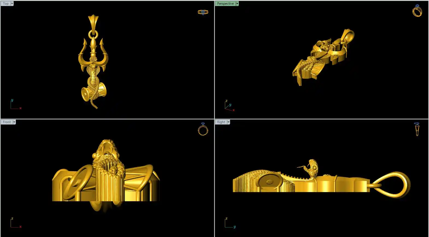This screenshot has height=237, width=429.
Task: Open the Top viewport dropdown arrow
Action: click(x=12, y=4)
